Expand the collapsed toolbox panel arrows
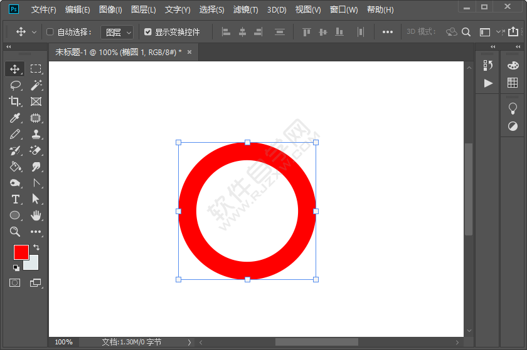This screenshot has width=527, height=350. click(8, 47)
